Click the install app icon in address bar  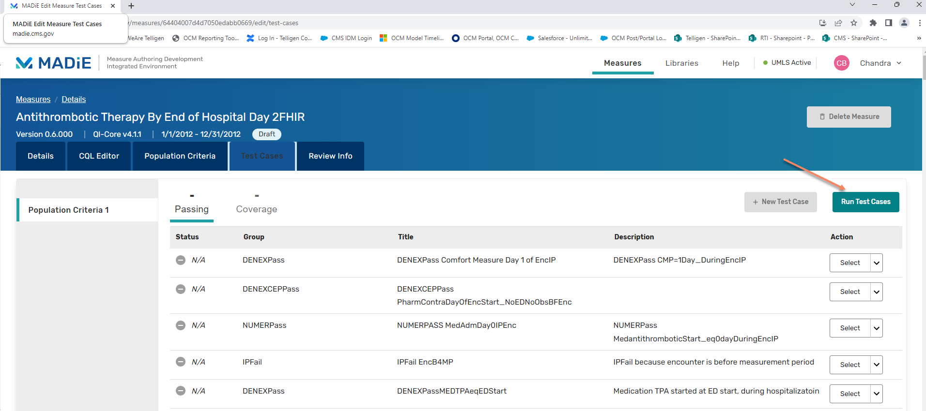point(823,23)
